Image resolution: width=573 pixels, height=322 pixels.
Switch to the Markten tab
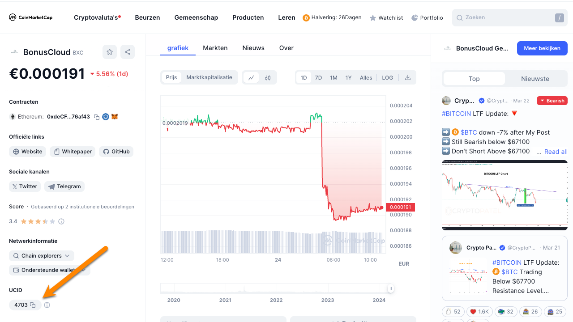click(x=215, y=48)
